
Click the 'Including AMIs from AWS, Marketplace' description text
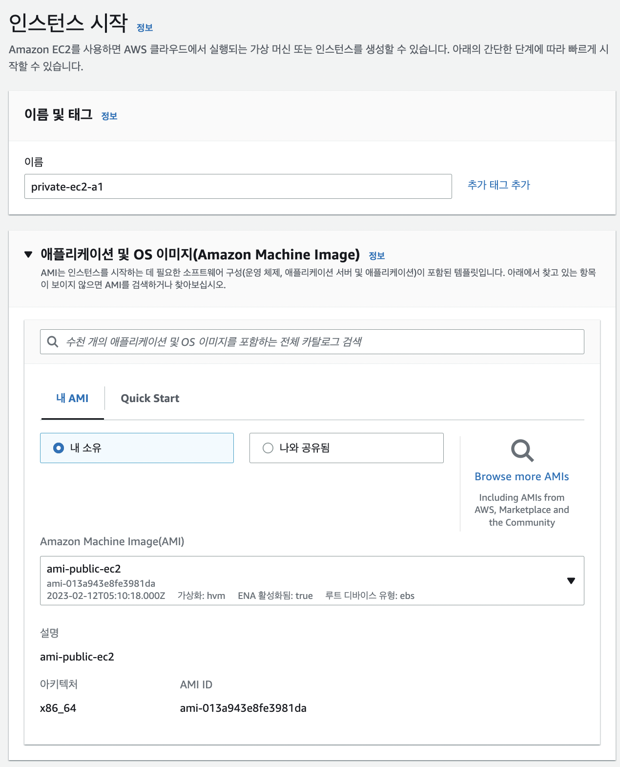(x=522, y=510)
